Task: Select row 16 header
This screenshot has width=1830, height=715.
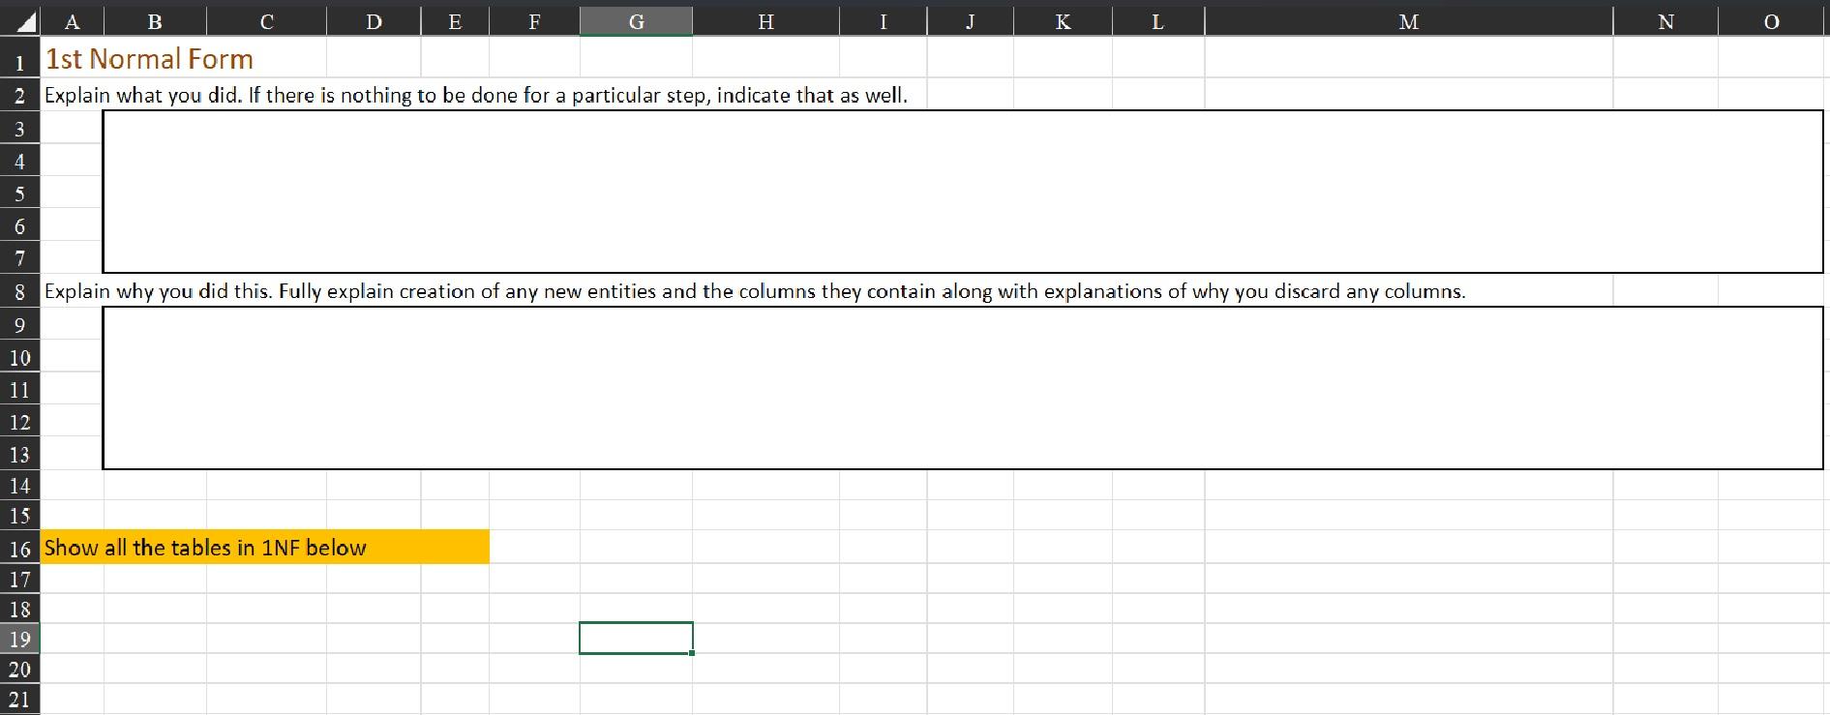Action: point(19,549)
